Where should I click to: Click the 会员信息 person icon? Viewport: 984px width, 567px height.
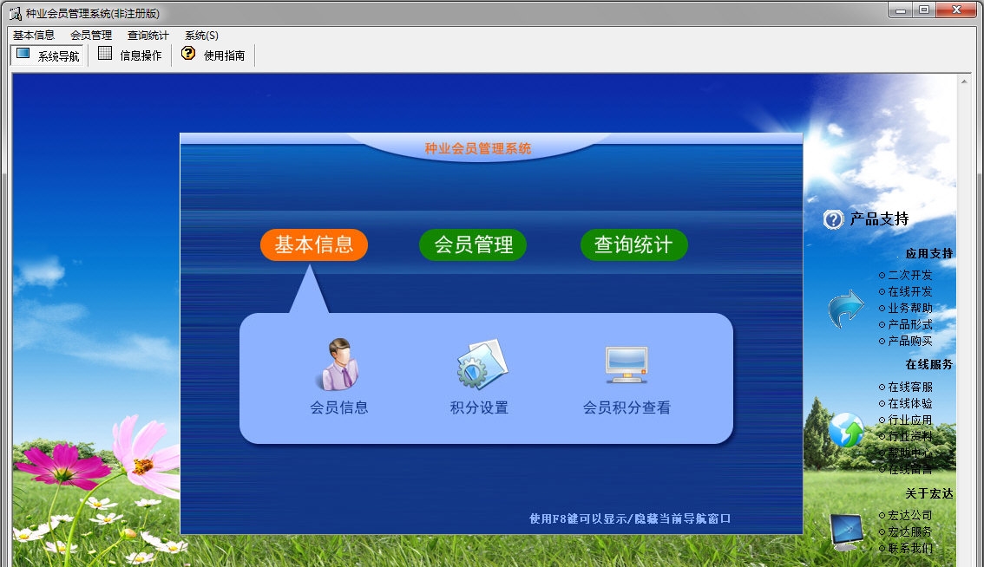click(x=341, y=361)
